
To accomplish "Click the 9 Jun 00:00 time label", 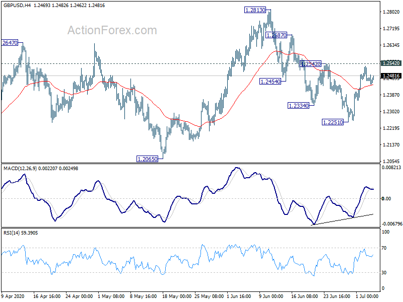I will [x=271, y=296].
